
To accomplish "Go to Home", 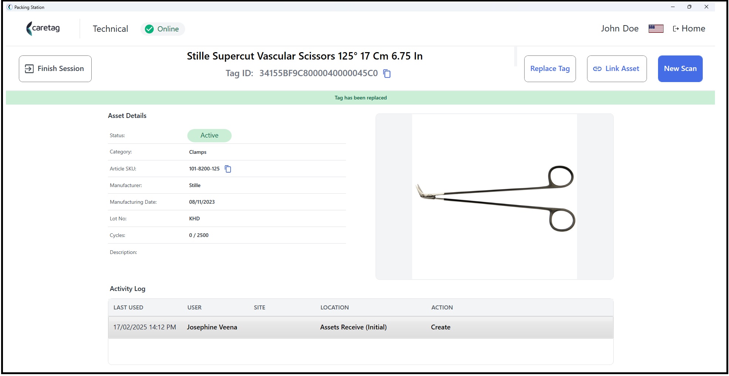I will click(689, 28).
